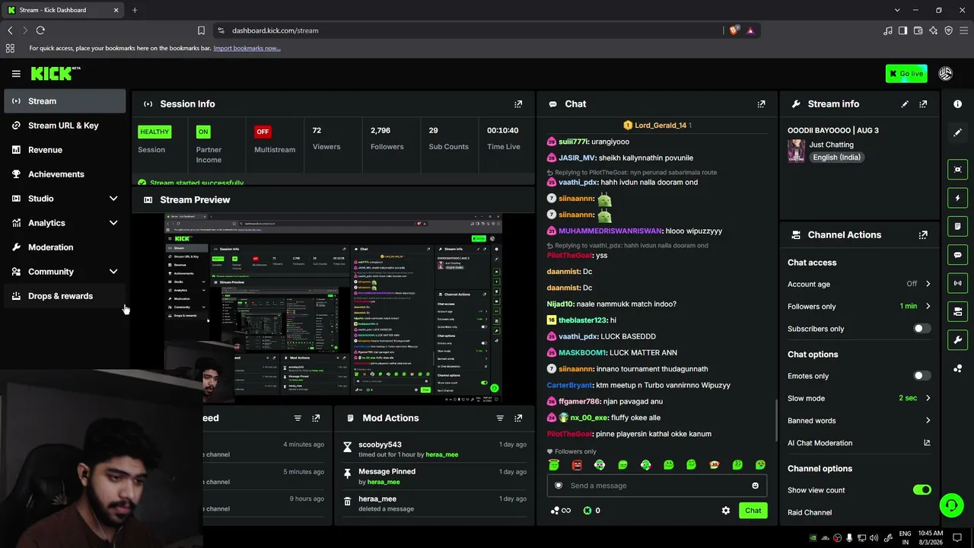Toggle the stream preview widget in right rail

point(957,170)
